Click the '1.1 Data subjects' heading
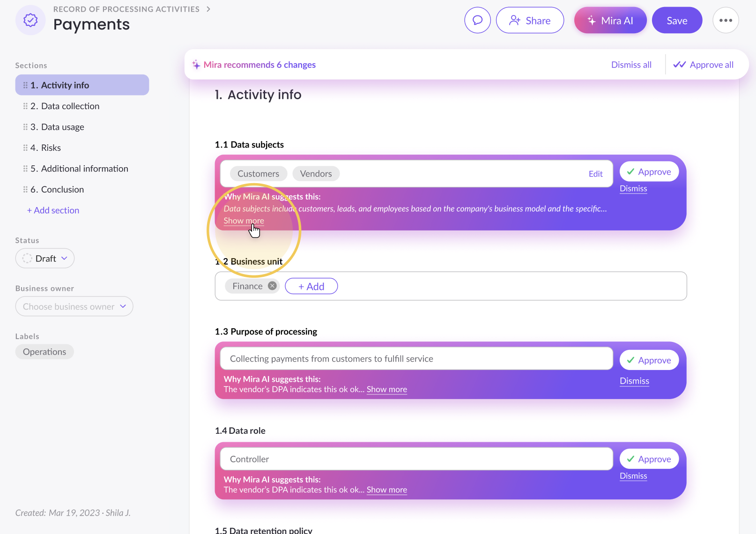 point(249,145)
